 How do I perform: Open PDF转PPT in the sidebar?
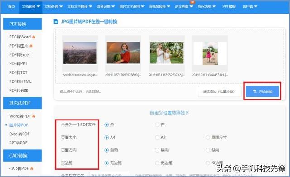pos(18,63)
